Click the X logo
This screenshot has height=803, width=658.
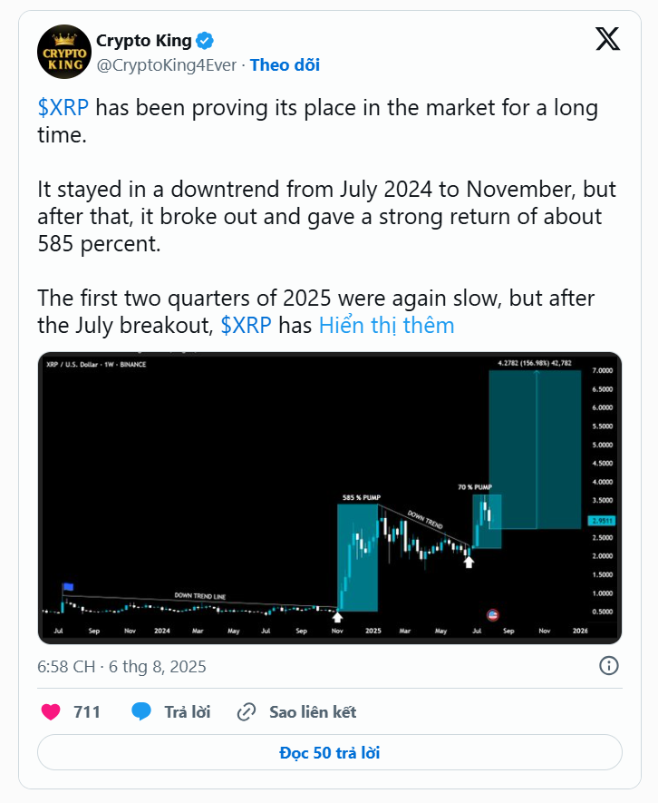(607, 40)
